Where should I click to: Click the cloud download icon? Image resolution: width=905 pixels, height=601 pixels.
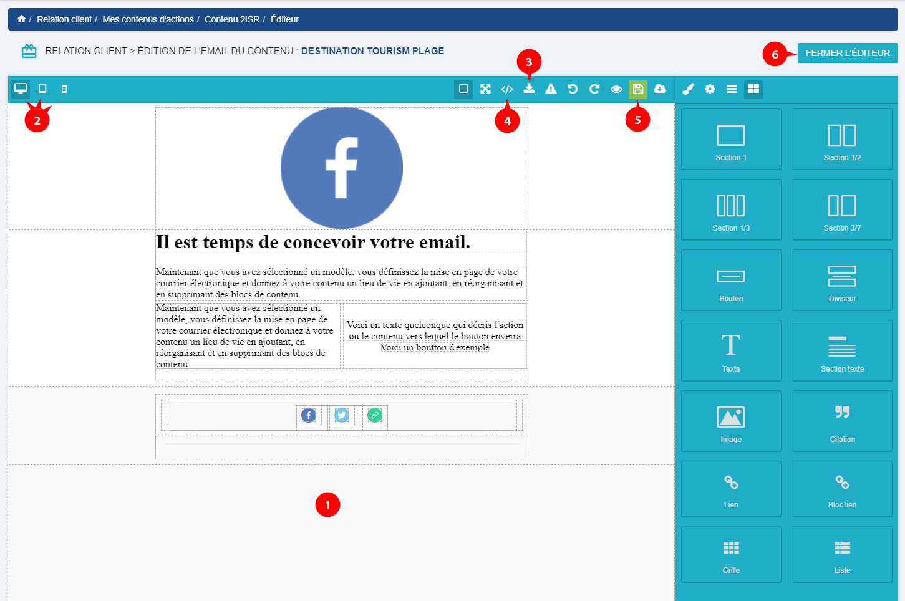pyautogui.click(x=660, y=89)
